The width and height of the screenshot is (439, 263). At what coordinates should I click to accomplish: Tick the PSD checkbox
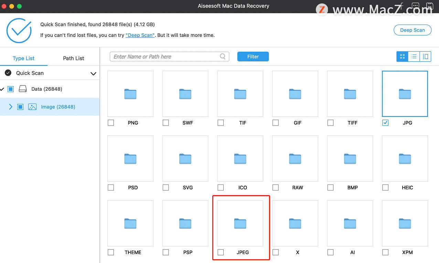point(111,188)
